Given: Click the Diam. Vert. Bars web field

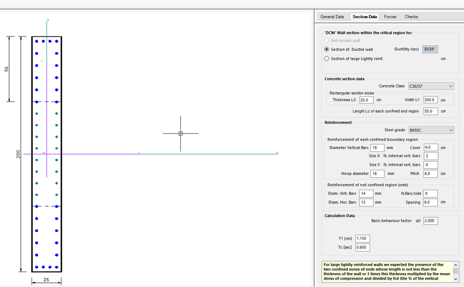Looking at the screenshot, I should point(366,193).
